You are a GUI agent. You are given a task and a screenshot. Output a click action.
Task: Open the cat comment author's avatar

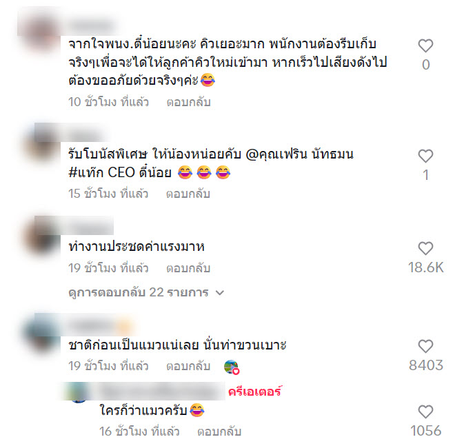[41, 333]
